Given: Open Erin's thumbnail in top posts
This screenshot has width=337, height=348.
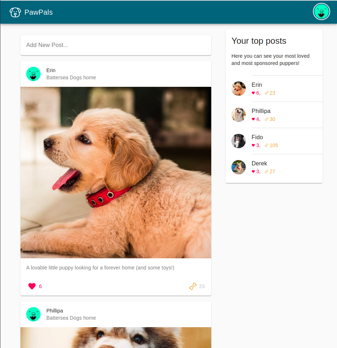Looking at the screenshot, I should (239, 89).
